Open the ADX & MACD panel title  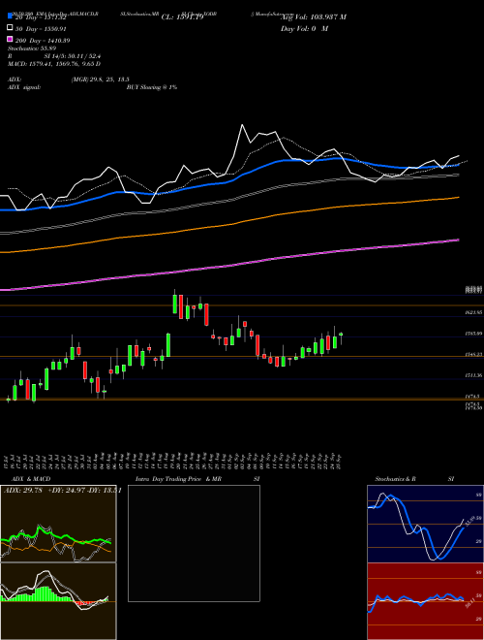(25, 479)
